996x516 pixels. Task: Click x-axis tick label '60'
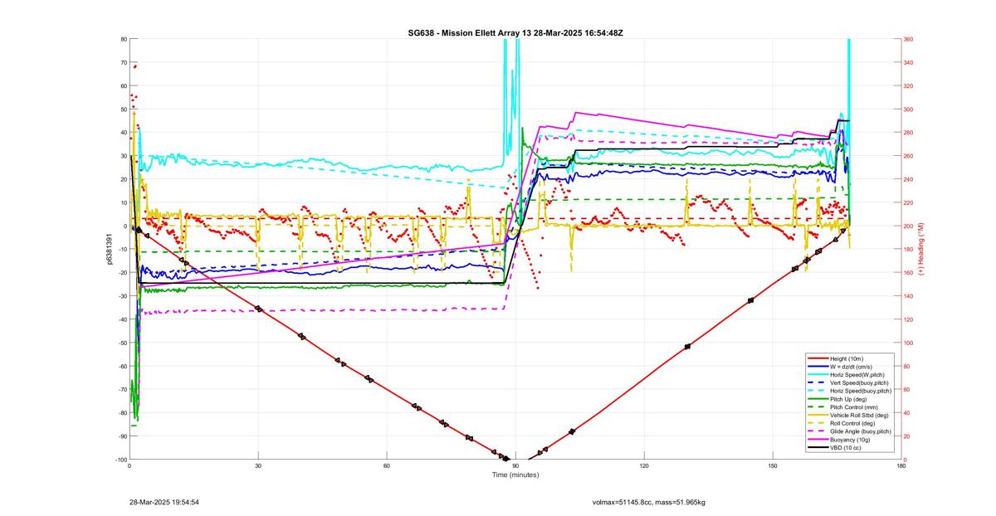click(387, 466)
